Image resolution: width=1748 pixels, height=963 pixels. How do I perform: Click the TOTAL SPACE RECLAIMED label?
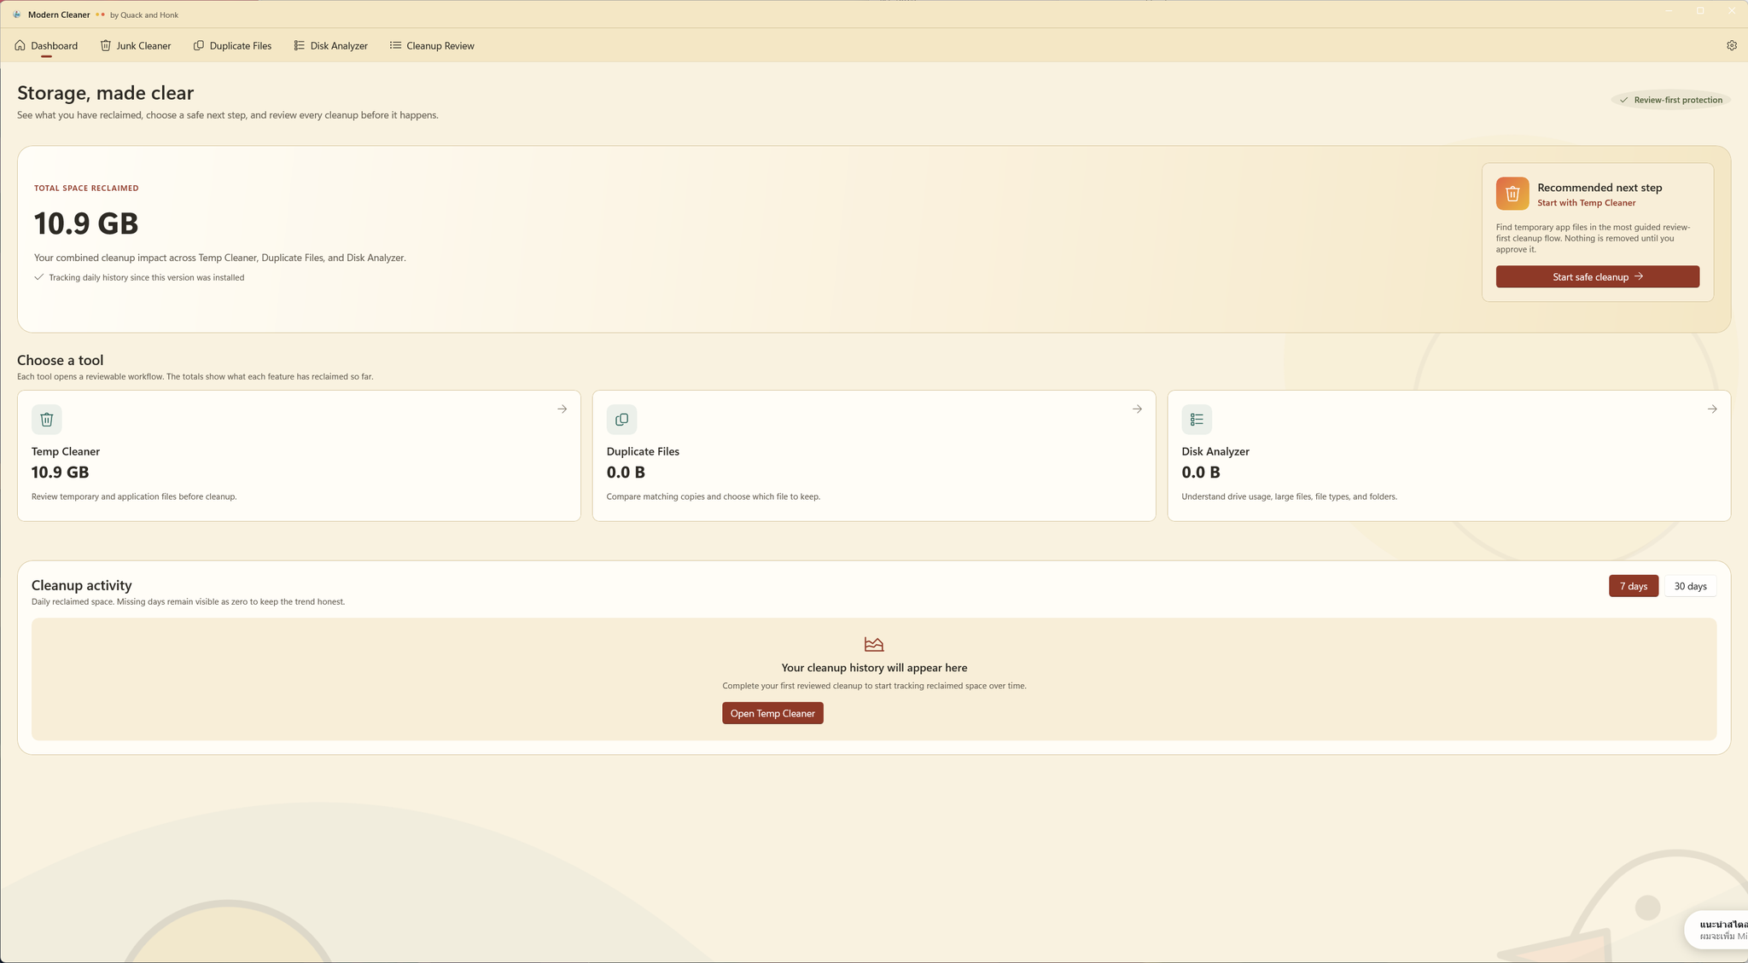pyautogui.click(x=86, y=189)
